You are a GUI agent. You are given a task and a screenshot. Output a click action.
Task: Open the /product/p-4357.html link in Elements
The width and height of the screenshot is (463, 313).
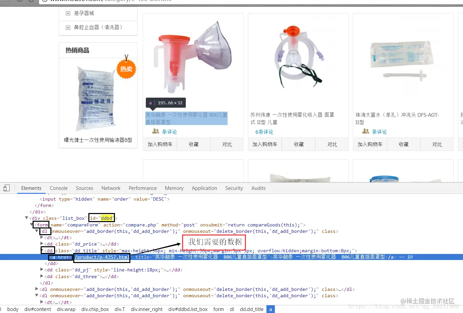pyautogui.click(x=101, y=257)
